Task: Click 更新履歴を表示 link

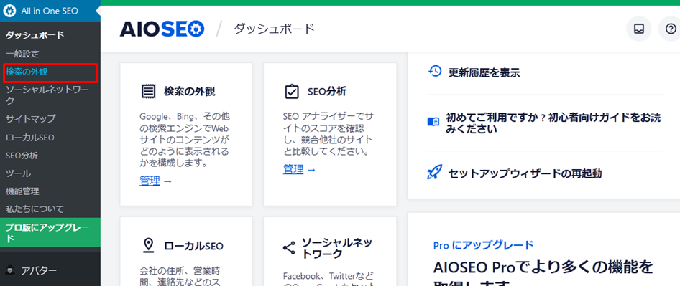Action: point(484,72)
